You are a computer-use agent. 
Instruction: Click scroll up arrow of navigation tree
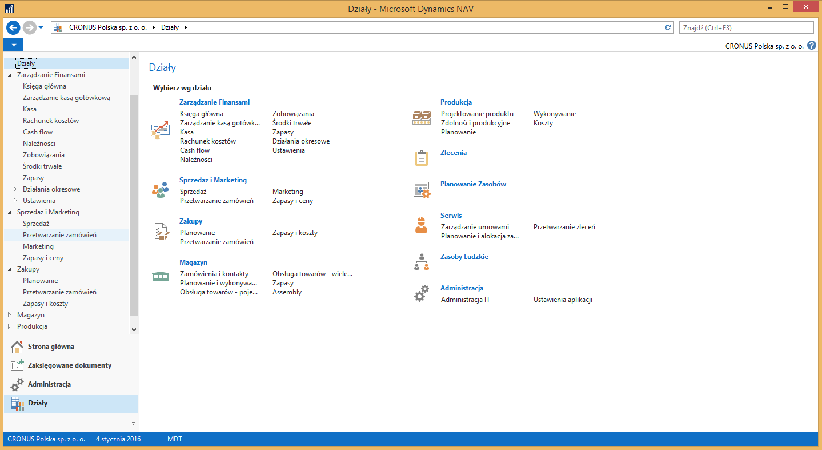coord(134,57)
